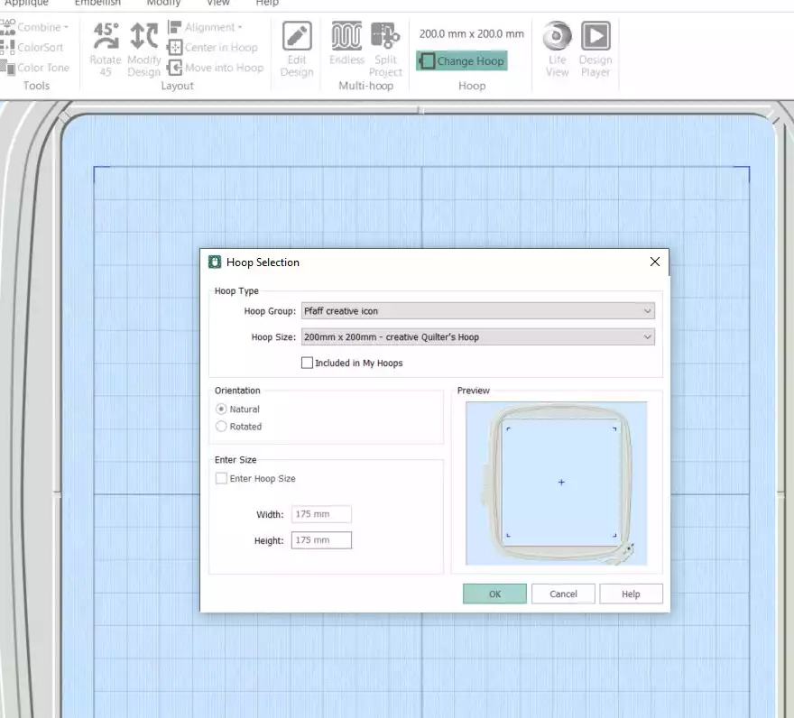The height and width of the screenshot is (718, 794).
Task: Open Edit Design tool
Action: [x=297, y=49]
